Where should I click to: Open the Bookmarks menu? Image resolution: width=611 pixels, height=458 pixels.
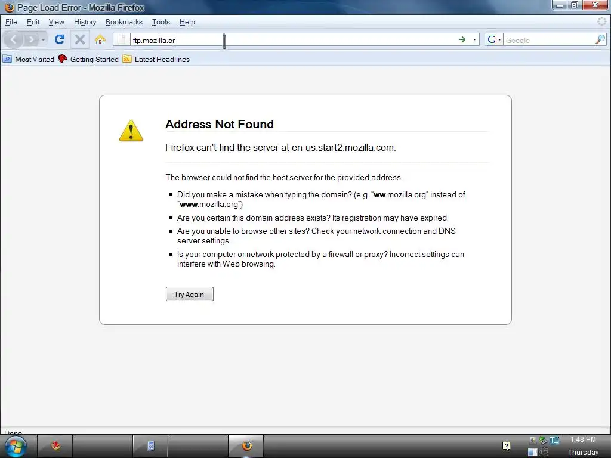[x=124, y=22]
